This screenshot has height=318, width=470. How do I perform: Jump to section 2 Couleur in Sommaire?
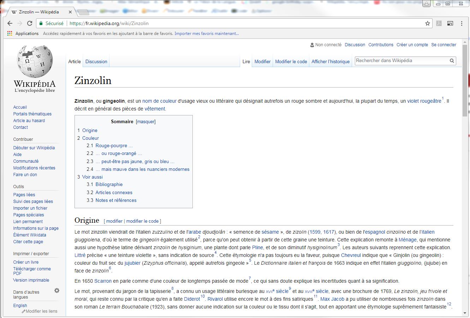(x=88, y=138)
